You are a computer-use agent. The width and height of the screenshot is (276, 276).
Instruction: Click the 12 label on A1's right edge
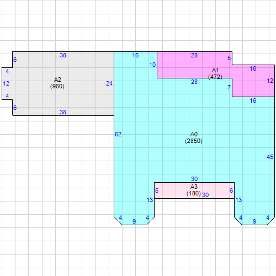270,81
